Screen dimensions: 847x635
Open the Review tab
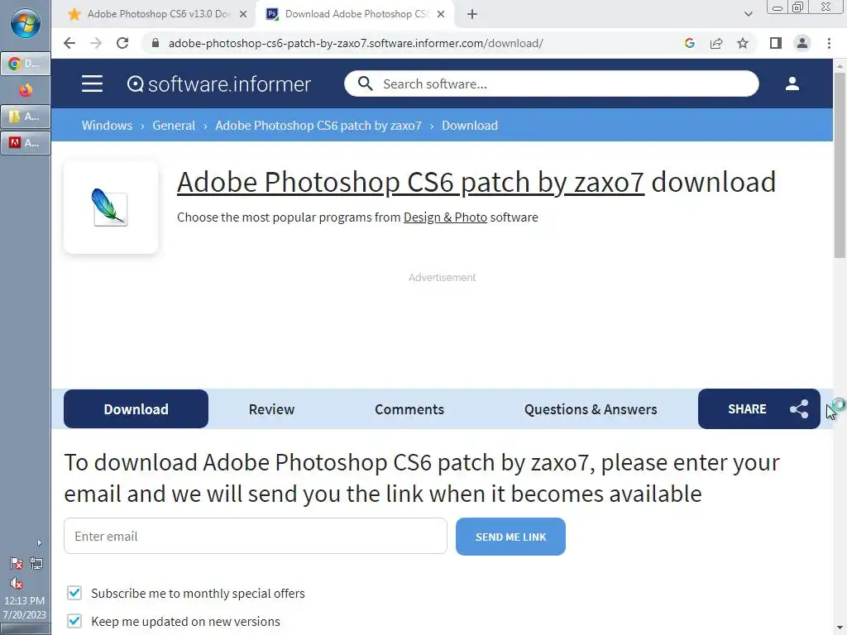click(x=271, y=408)
